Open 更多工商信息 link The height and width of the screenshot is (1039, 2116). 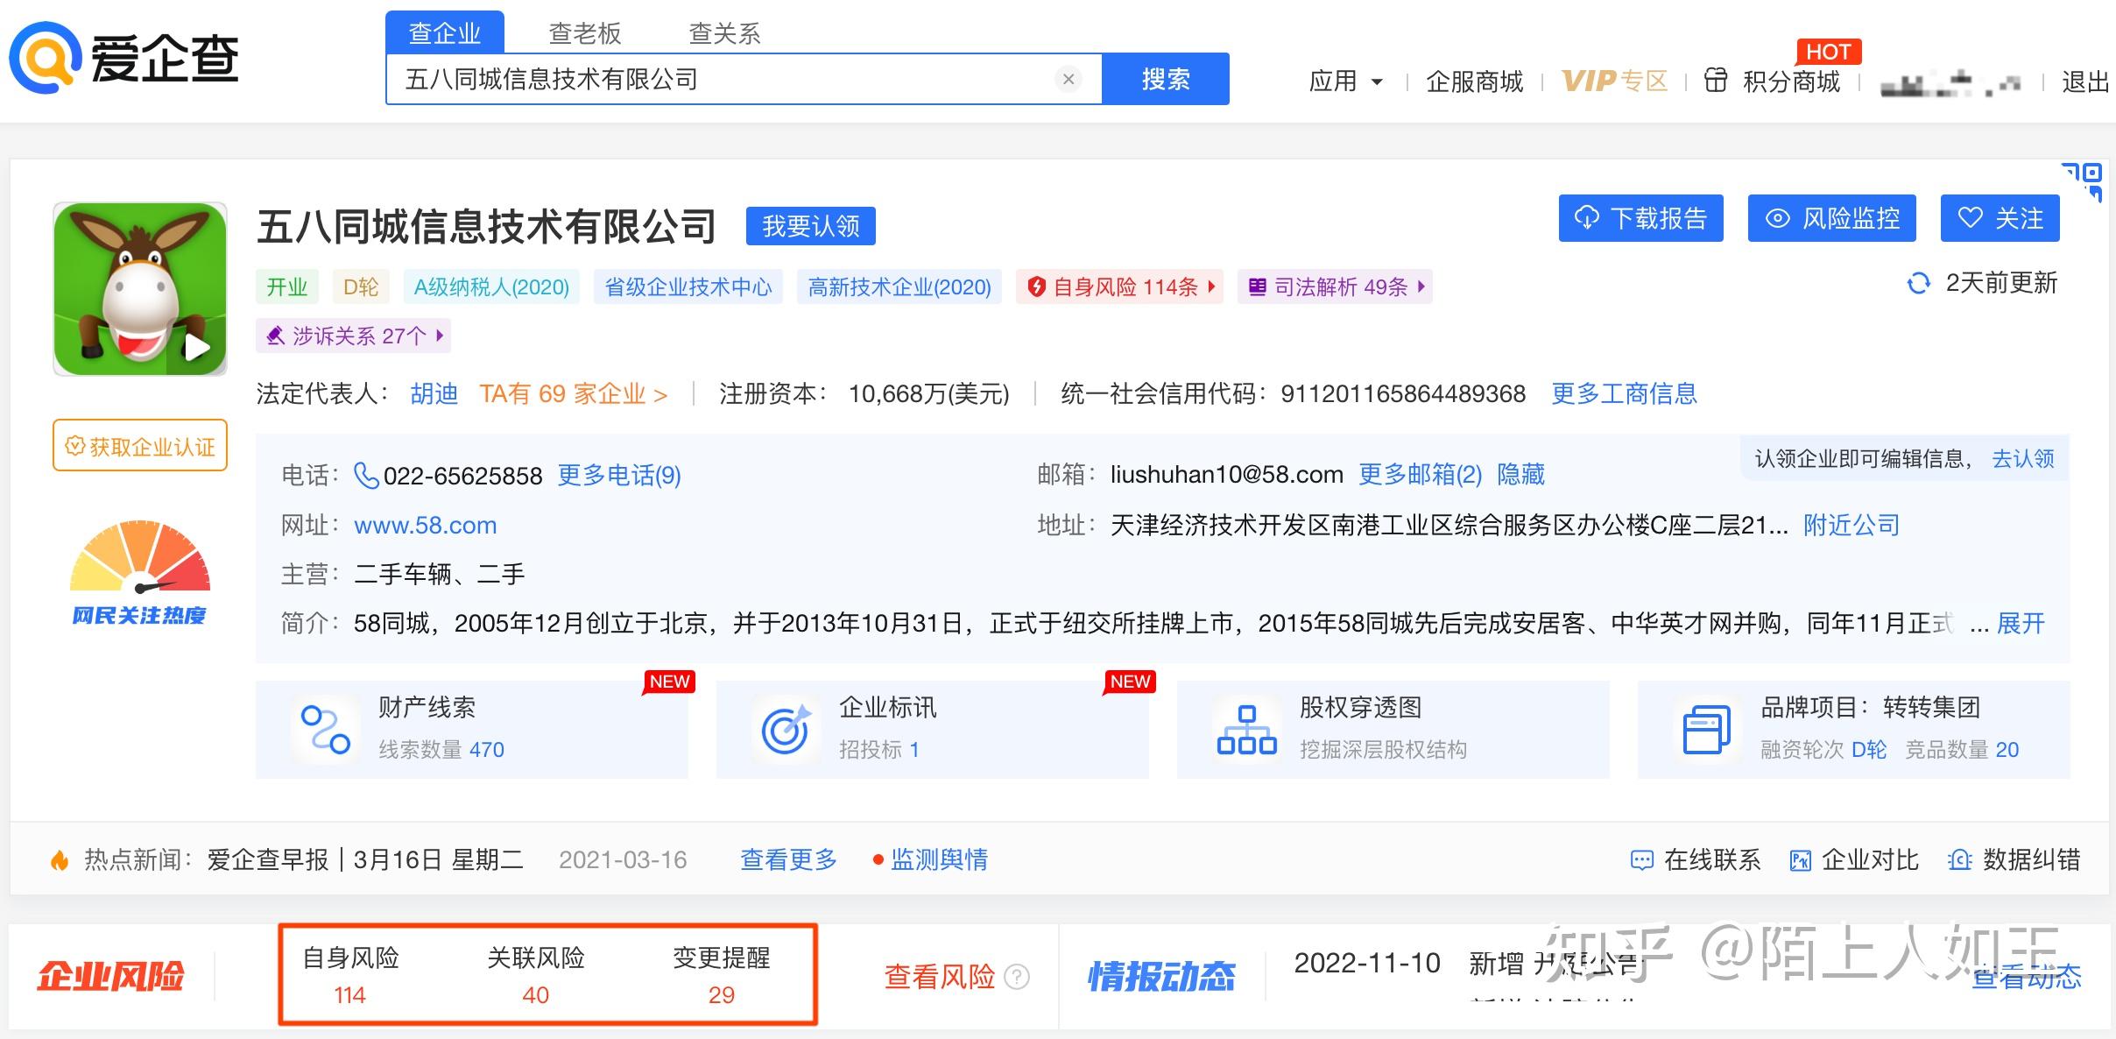(x=1625, y=393)
